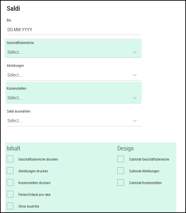Expand the Geschäftsbereiche chevron arrow
This screenshot has height=213, width=186.
coord(135,52)
